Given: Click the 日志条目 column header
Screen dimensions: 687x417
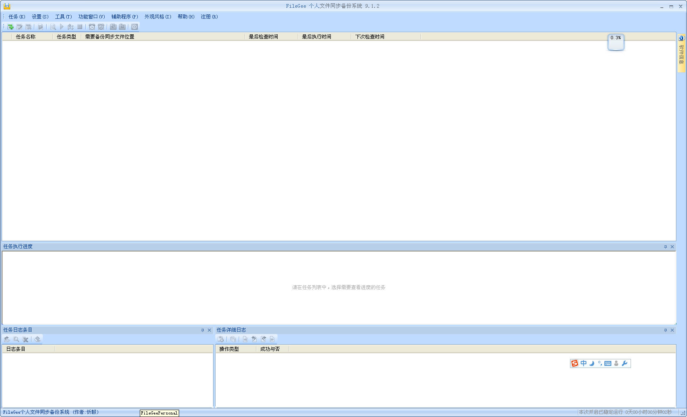Looking at the screenshot, I should tap(29, 349).
